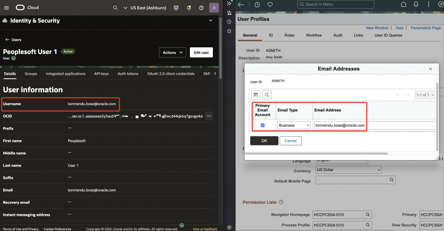The width and height of the screenshot is (444, 231).
Task: Open PeopleSoft actions vertical dots menu
Action: pos(428,4)
